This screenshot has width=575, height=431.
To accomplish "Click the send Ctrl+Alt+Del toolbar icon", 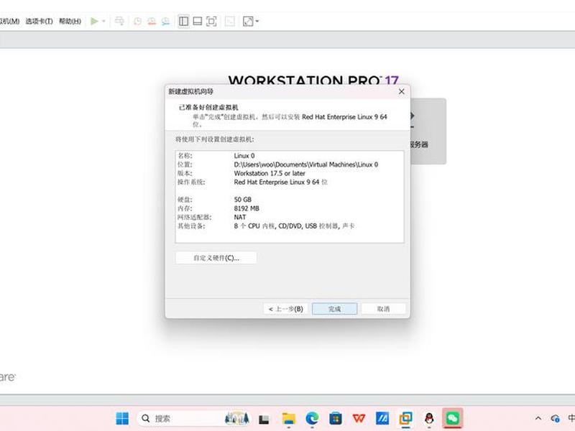I will click(119, 22).
